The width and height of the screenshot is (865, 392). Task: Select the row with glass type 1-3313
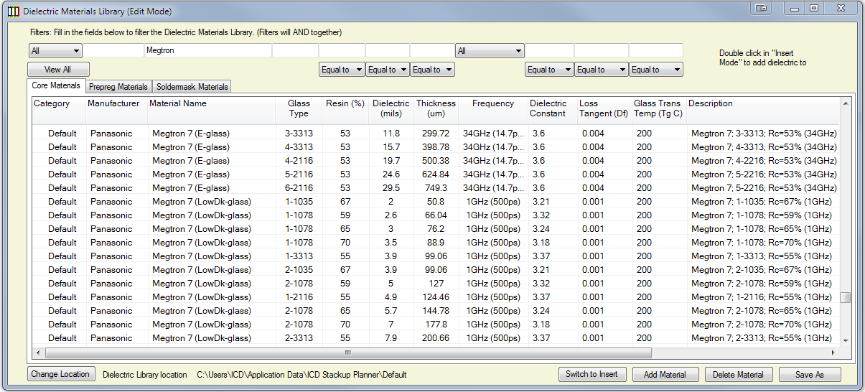[436, 256]
